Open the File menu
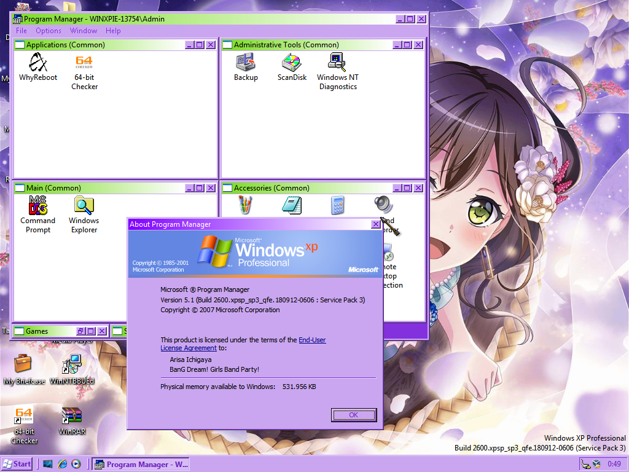This screenshot has height=472, width=629. coord(21,31)
